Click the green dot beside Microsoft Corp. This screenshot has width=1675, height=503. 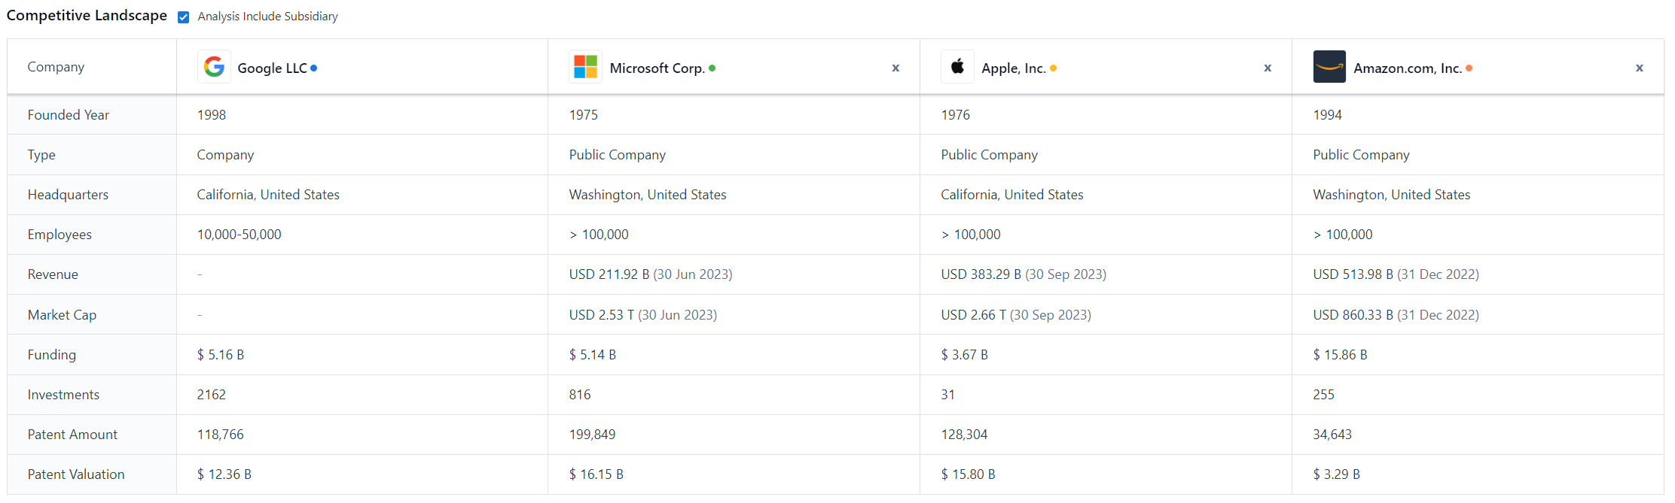coord(712,68)
